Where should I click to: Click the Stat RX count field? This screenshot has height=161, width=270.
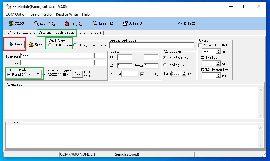[x=124, y=66]
